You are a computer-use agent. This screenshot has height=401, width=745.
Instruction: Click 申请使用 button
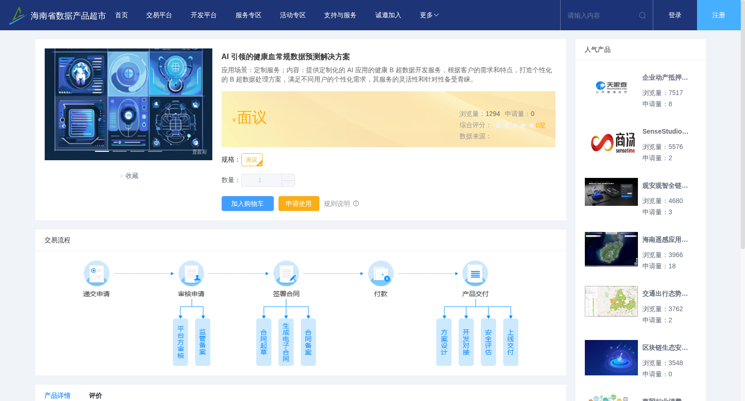(299, 204)
